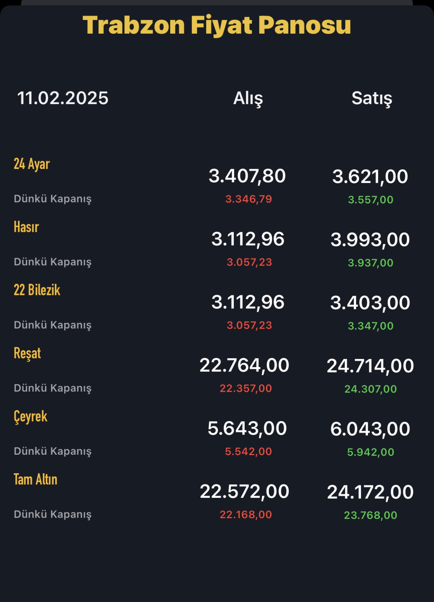Image resolution: width=434 pixels, height=602 pixels.
Task: Tap 22 Bilezik selling price 3.403,00
Action: tap(370, 303)
